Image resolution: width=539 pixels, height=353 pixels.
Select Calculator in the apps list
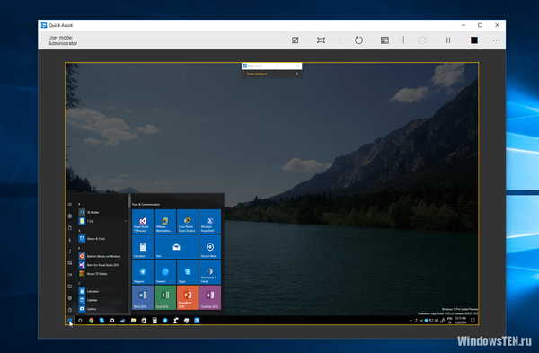[102, 291]
